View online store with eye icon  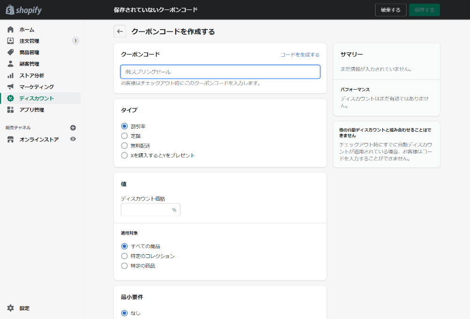coord(73,139)
